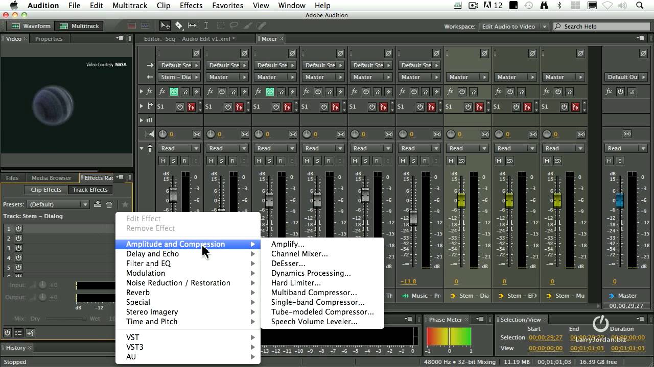Open macOS Spotlight search
The height and width of the screenshot is (367, 654).
(640, 5)
